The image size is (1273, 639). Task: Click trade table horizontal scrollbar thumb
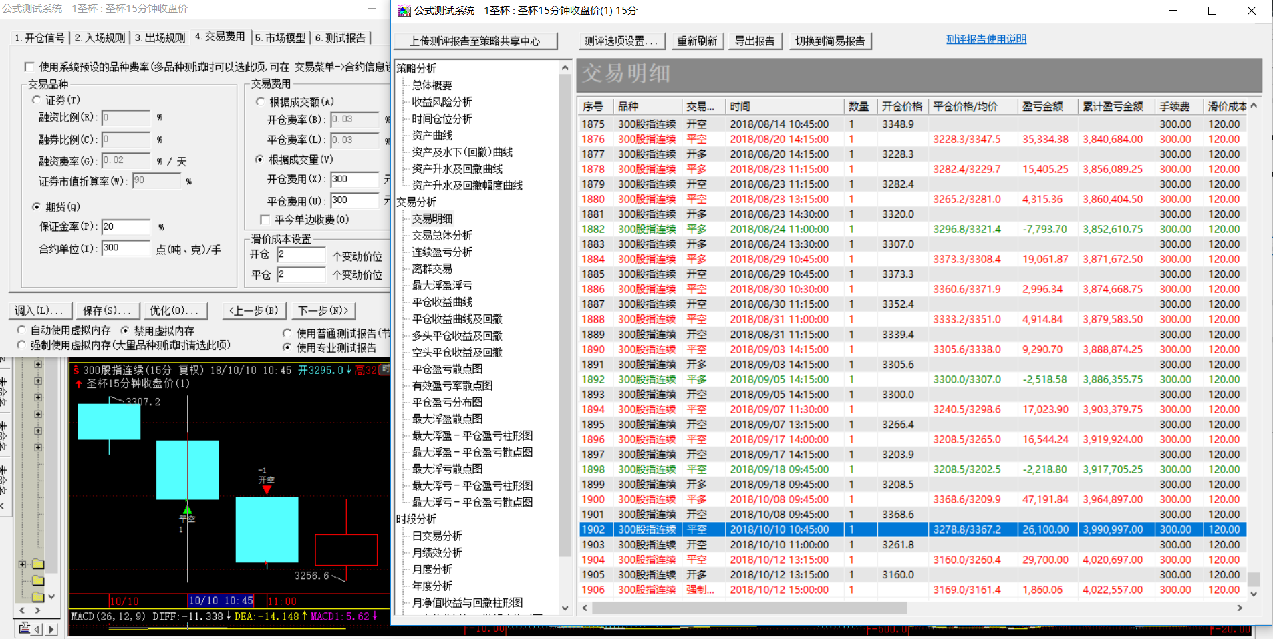point(750,608)
